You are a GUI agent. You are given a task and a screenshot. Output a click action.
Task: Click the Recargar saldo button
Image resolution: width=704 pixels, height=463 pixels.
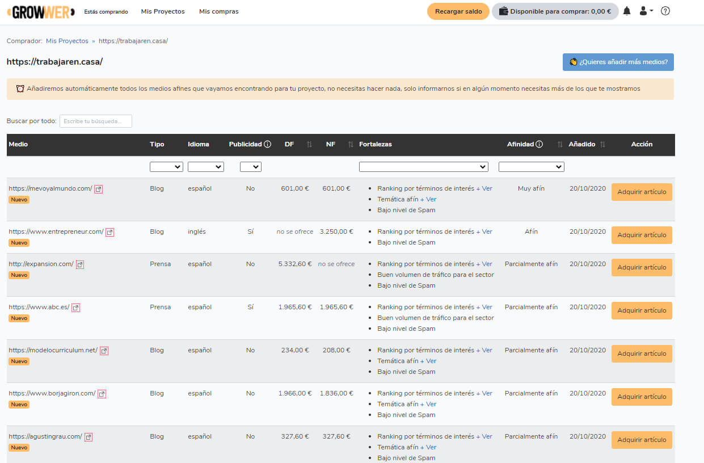click(458, 11)
